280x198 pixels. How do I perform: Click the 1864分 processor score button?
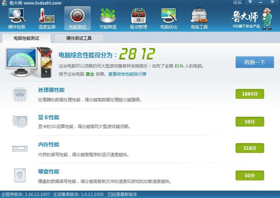(x=250, y=94)
